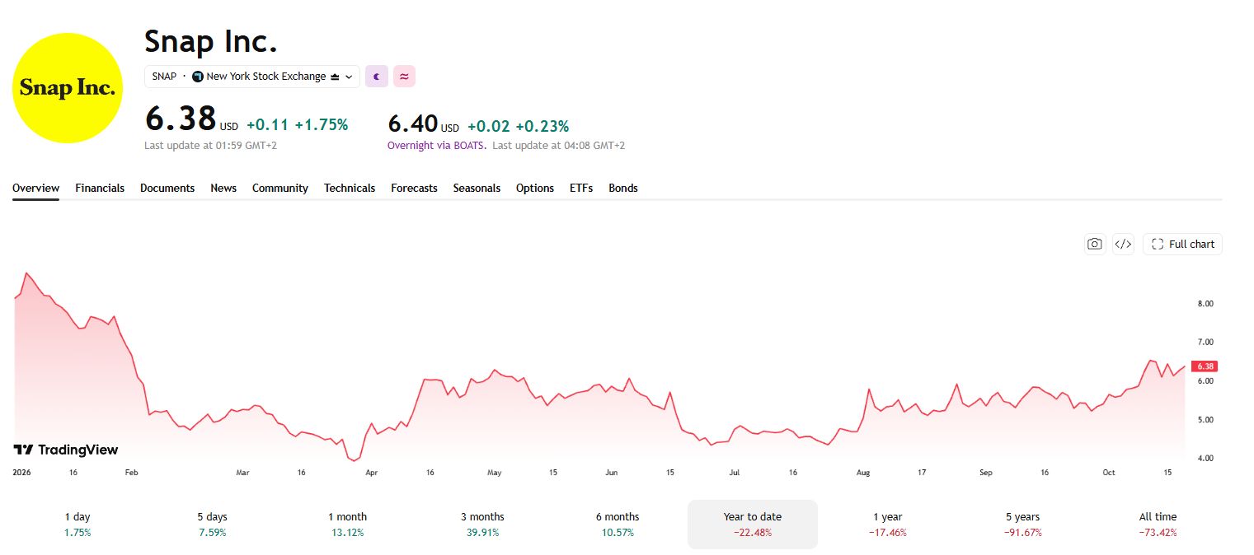
Task: Select the Overview tab
Action: [x=35, y=188]
